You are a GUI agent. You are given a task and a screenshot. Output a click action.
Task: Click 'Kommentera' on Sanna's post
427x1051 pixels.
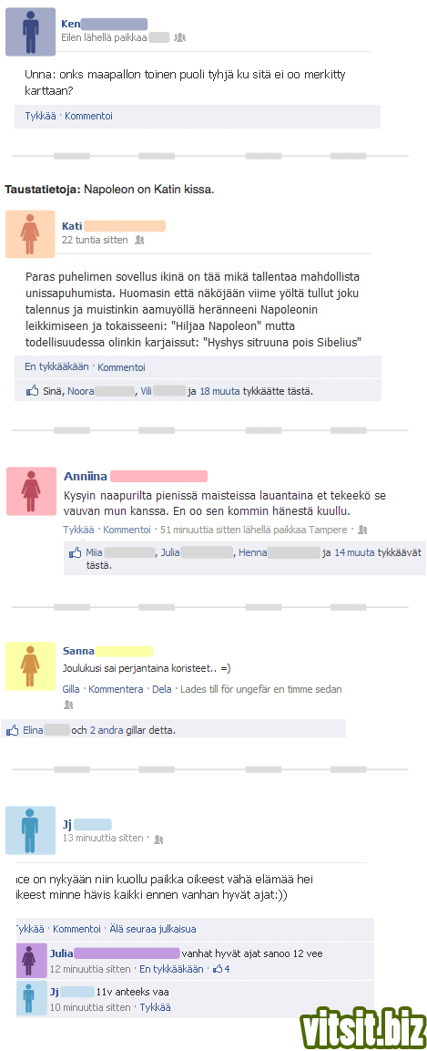coord(116,689)
